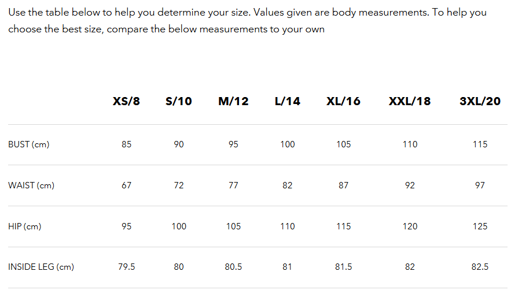Select the XXL/18 size heading
Screen dimensions: 522x301
(410, 102)
